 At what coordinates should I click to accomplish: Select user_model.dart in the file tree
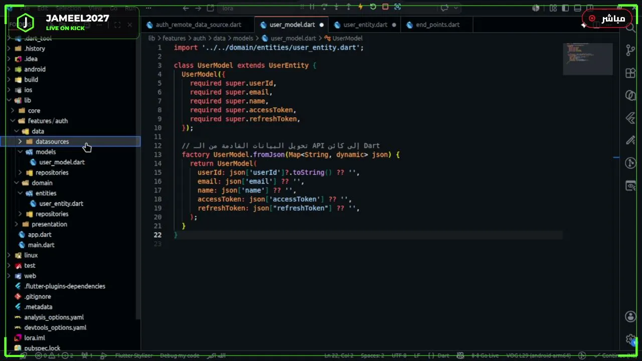(62, 162)
